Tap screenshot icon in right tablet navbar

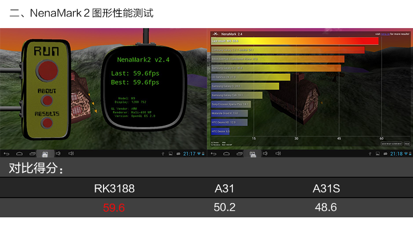coord(252,154)
